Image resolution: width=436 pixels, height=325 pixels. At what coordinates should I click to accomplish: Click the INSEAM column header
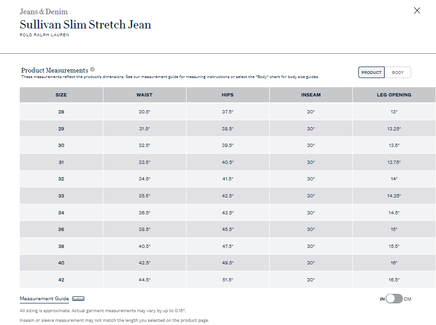point(311,95)
